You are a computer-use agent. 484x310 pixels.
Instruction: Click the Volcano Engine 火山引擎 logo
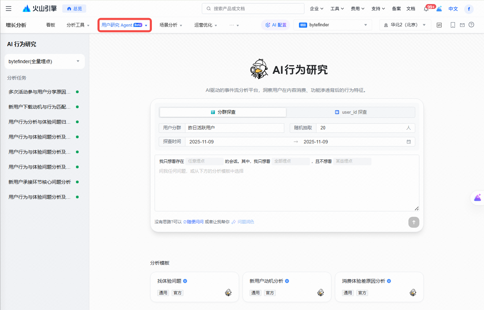(40, 9)
